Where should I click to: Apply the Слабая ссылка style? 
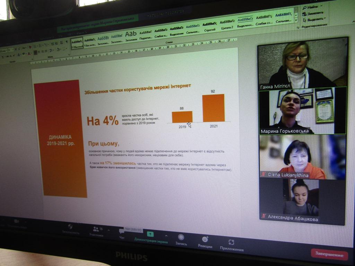[x=264, y=20]
